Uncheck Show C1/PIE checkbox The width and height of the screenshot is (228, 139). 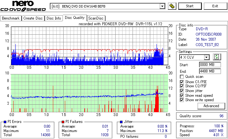coord(182,82)
